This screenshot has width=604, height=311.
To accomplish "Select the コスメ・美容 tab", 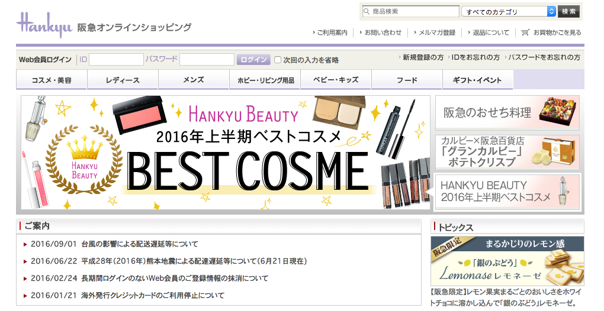I will [52, 80].
